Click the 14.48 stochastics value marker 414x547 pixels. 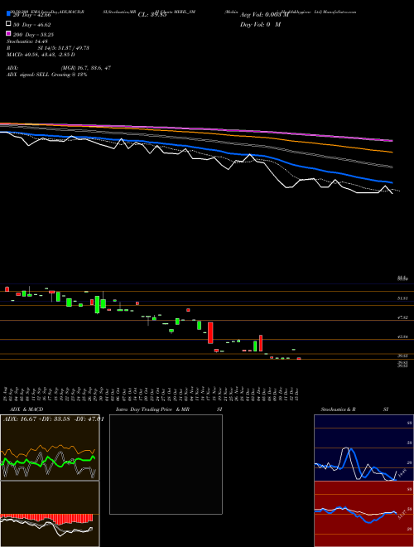pos(402,474)
